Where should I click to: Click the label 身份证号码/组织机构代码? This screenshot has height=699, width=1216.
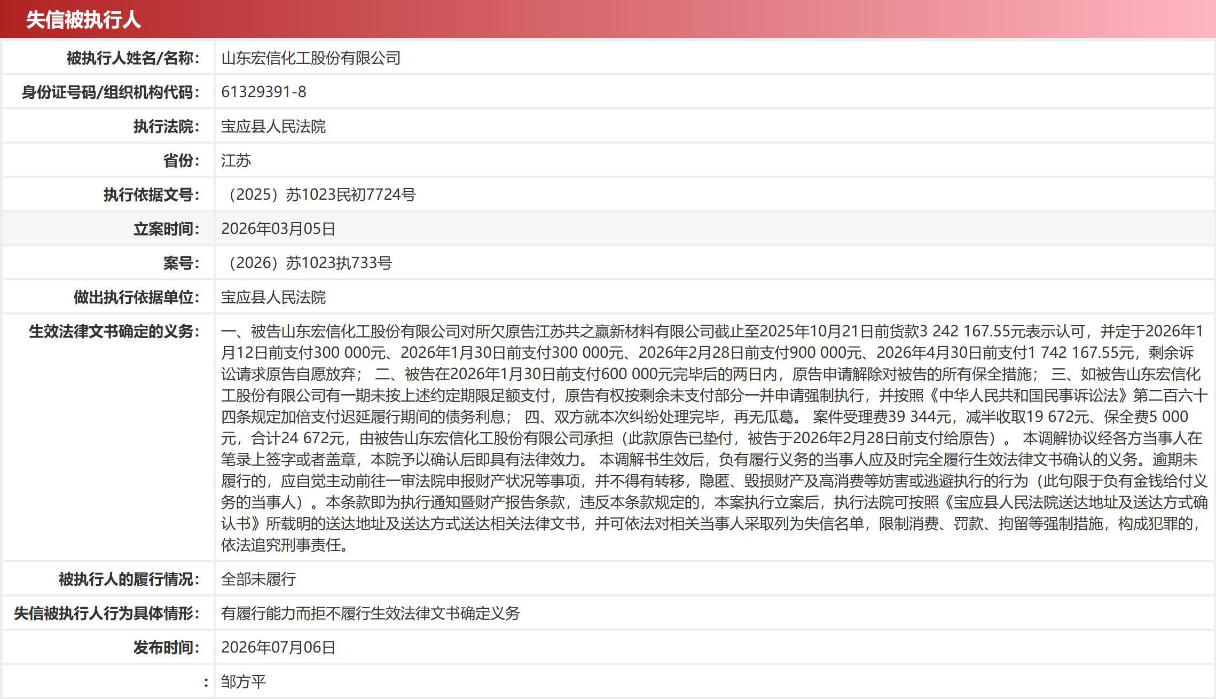(x=111, y=92)
